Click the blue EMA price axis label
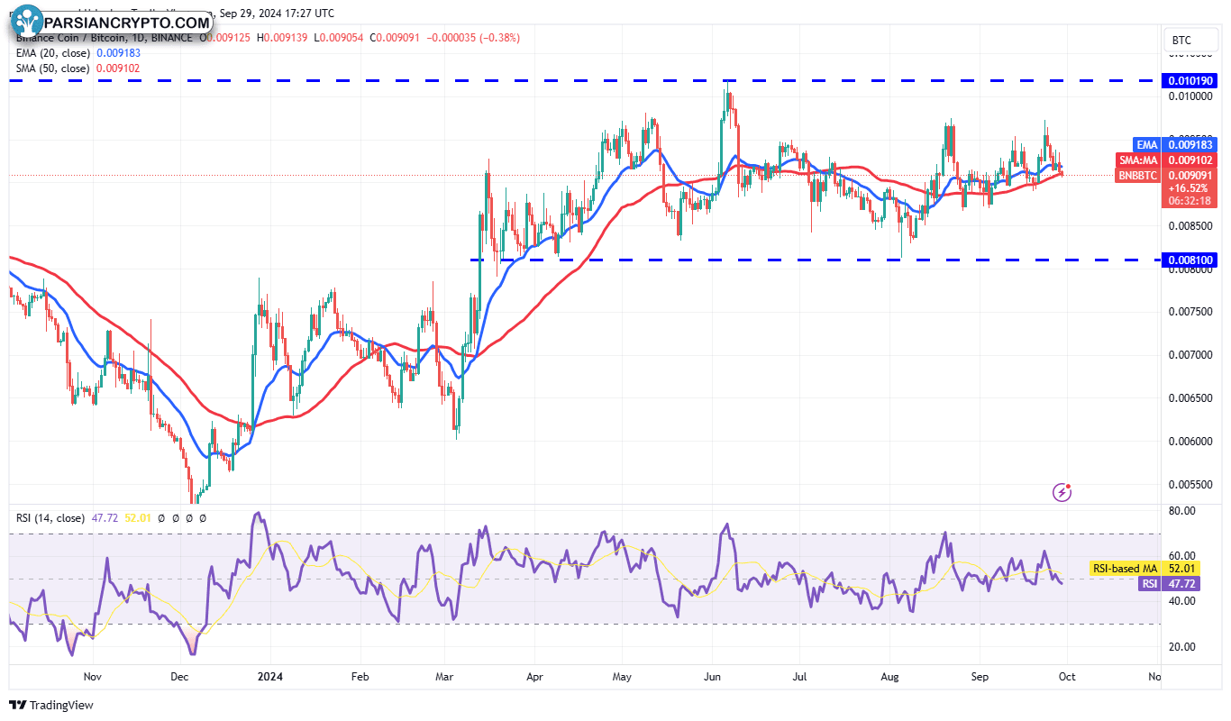The image size is (1231, 721). tap(1147, 144)
